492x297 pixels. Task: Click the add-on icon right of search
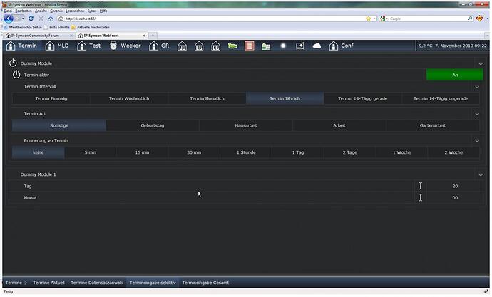(x=479, y=19)
